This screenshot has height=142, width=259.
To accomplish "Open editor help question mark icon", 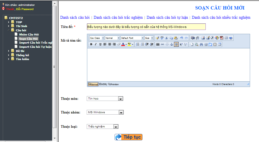I will (x=231, y=38).
